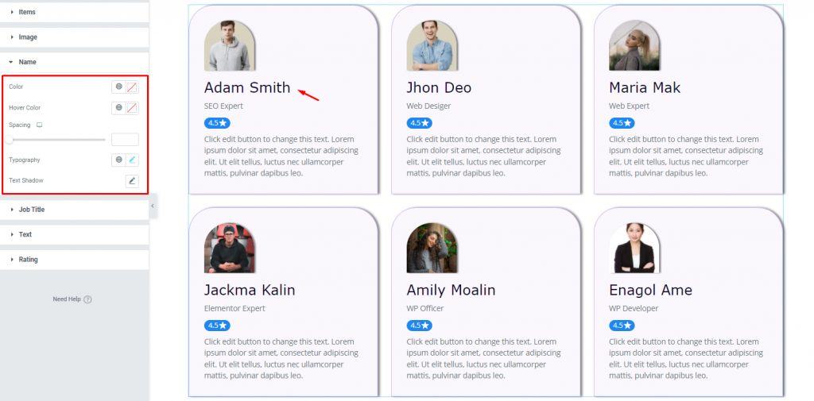This screenshot has height=401, width=814.
Task: Pick the Name Color swatch
Action: tap(133, 87)
